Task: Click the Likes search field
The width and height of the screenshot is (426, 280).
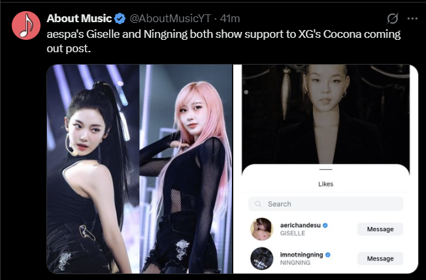Action: pos(325,204)
